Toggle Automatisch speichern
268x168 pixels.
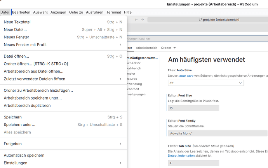(64, 155)
